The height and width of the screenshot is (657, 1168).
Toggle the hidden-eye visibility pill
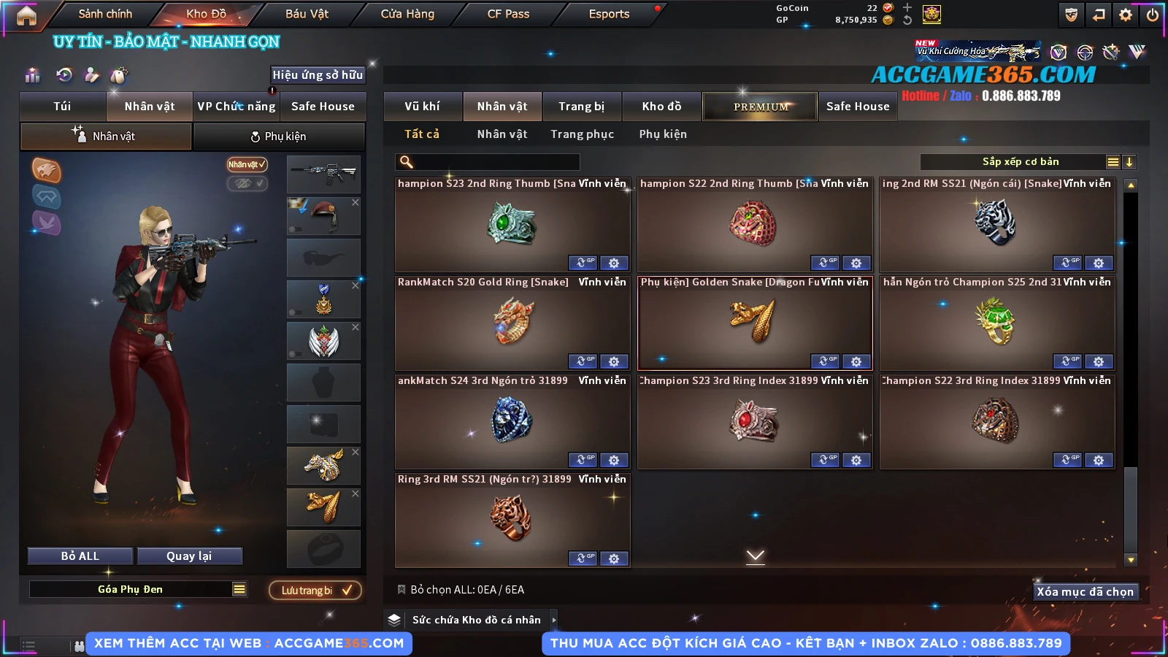pyautogui.click(x=247, y=183)
